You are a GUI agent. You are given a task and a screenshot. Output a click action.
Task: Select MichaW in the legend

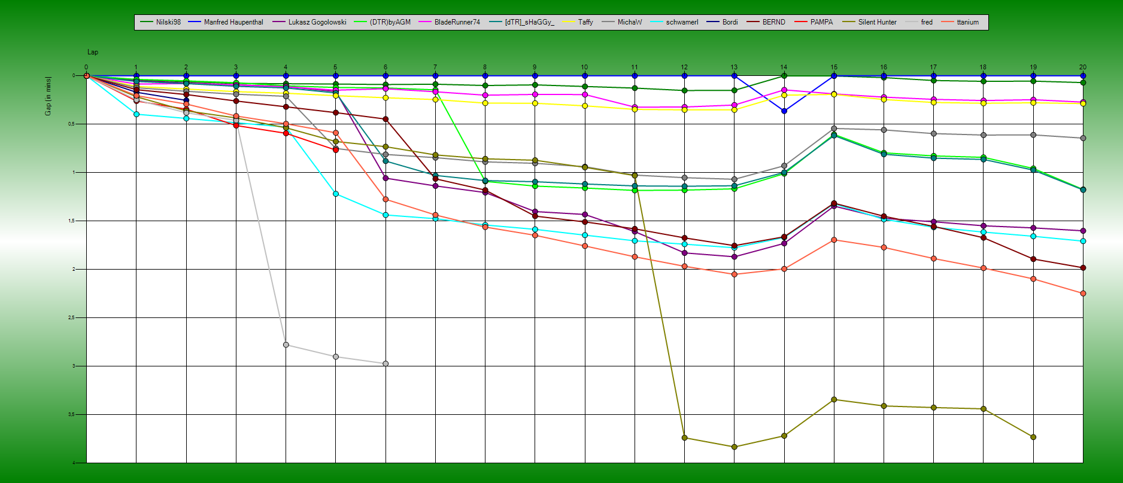click(621, 22)
